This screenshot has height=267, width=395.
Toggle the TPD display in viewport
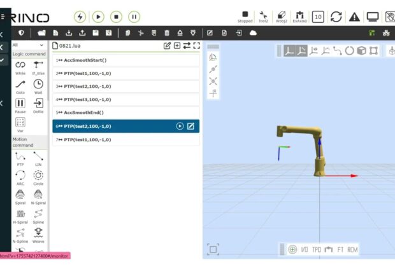click(x=316, y=250)
